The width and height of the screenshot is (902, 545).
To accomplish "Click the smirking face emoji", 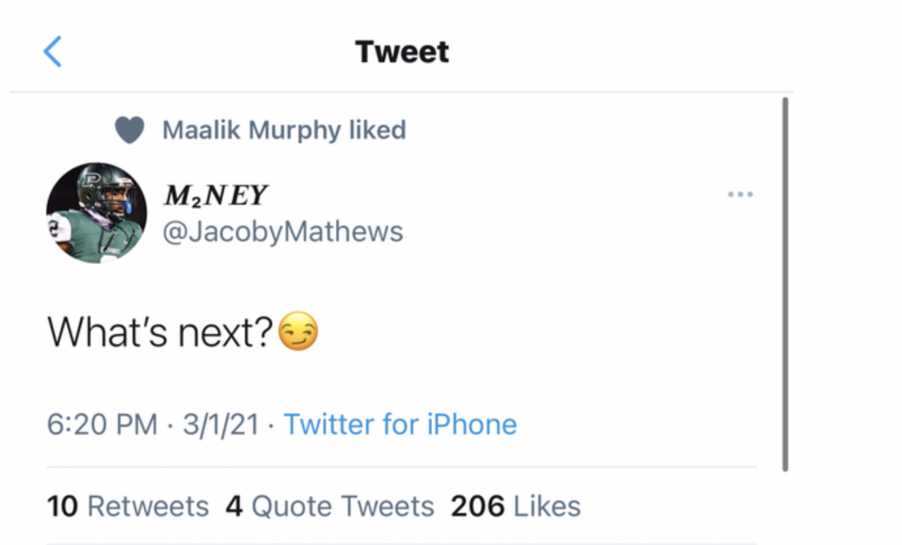I will point(299,333).
